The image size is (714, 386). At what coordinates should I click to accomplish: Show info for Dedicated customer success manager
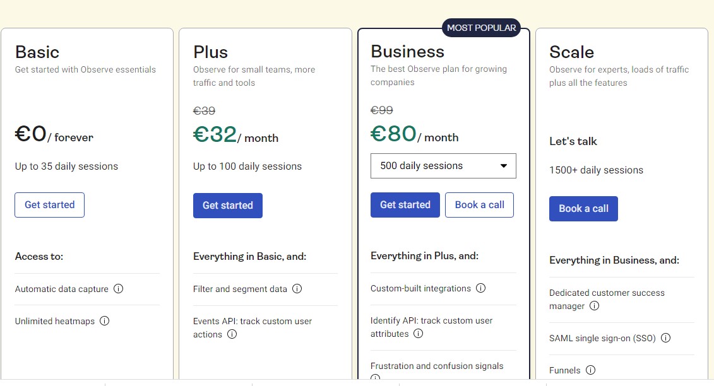coord(594,306)
